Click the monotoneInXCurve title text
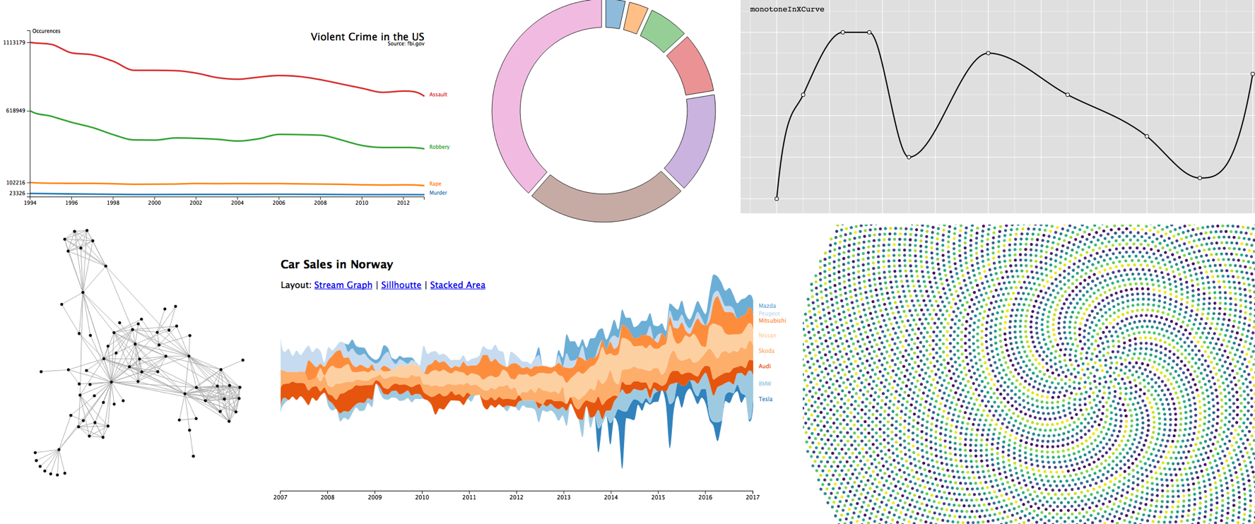1255x524 pixels. 786,9
